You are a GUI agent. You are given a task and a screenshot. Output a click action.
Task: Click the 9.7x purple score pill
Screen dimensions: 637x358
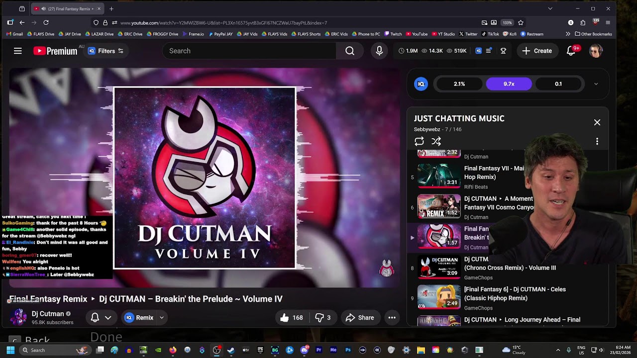click(x=509, y=84)
